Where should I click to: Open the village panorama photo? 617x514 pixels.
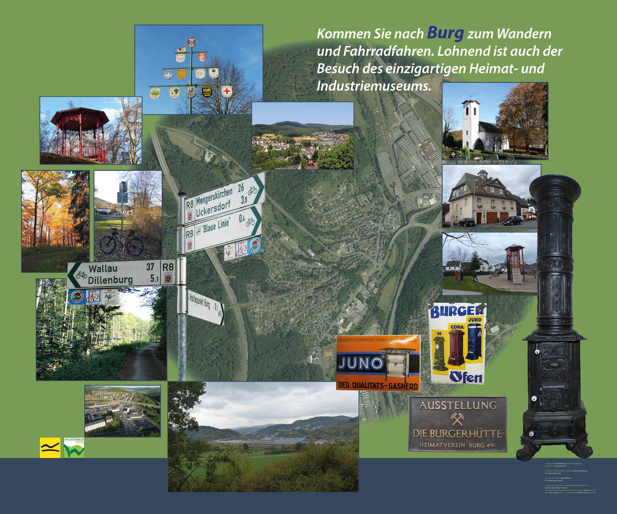point(303,135)
